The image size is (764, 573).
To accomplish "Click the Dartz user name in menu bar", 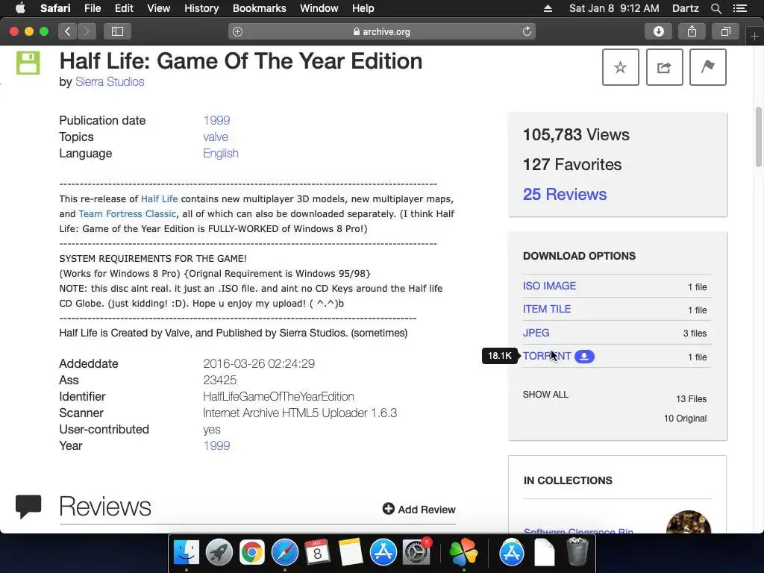I will (686, 8).
